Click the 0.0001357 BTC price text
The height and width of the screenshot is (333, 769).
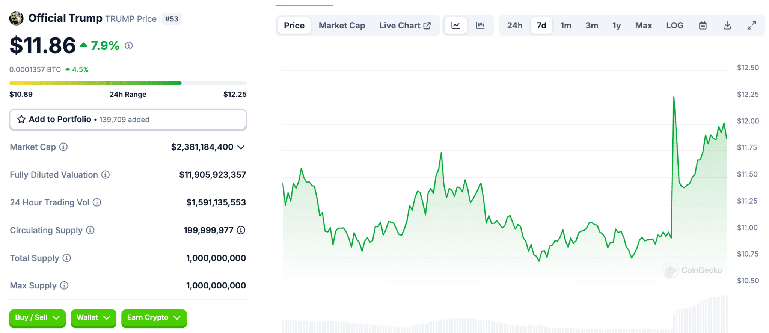pyautogui.click(x=35, y=69)
